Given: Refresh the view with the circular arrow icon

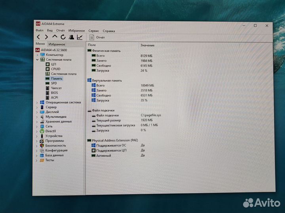Looking at the screenshot, I should click(x=63, y=37).
